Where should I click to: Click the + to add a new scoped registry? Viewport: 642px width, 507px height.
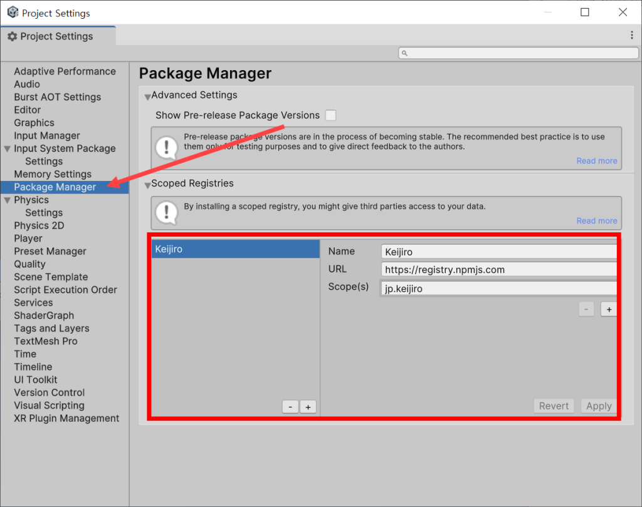click(308, 407)
